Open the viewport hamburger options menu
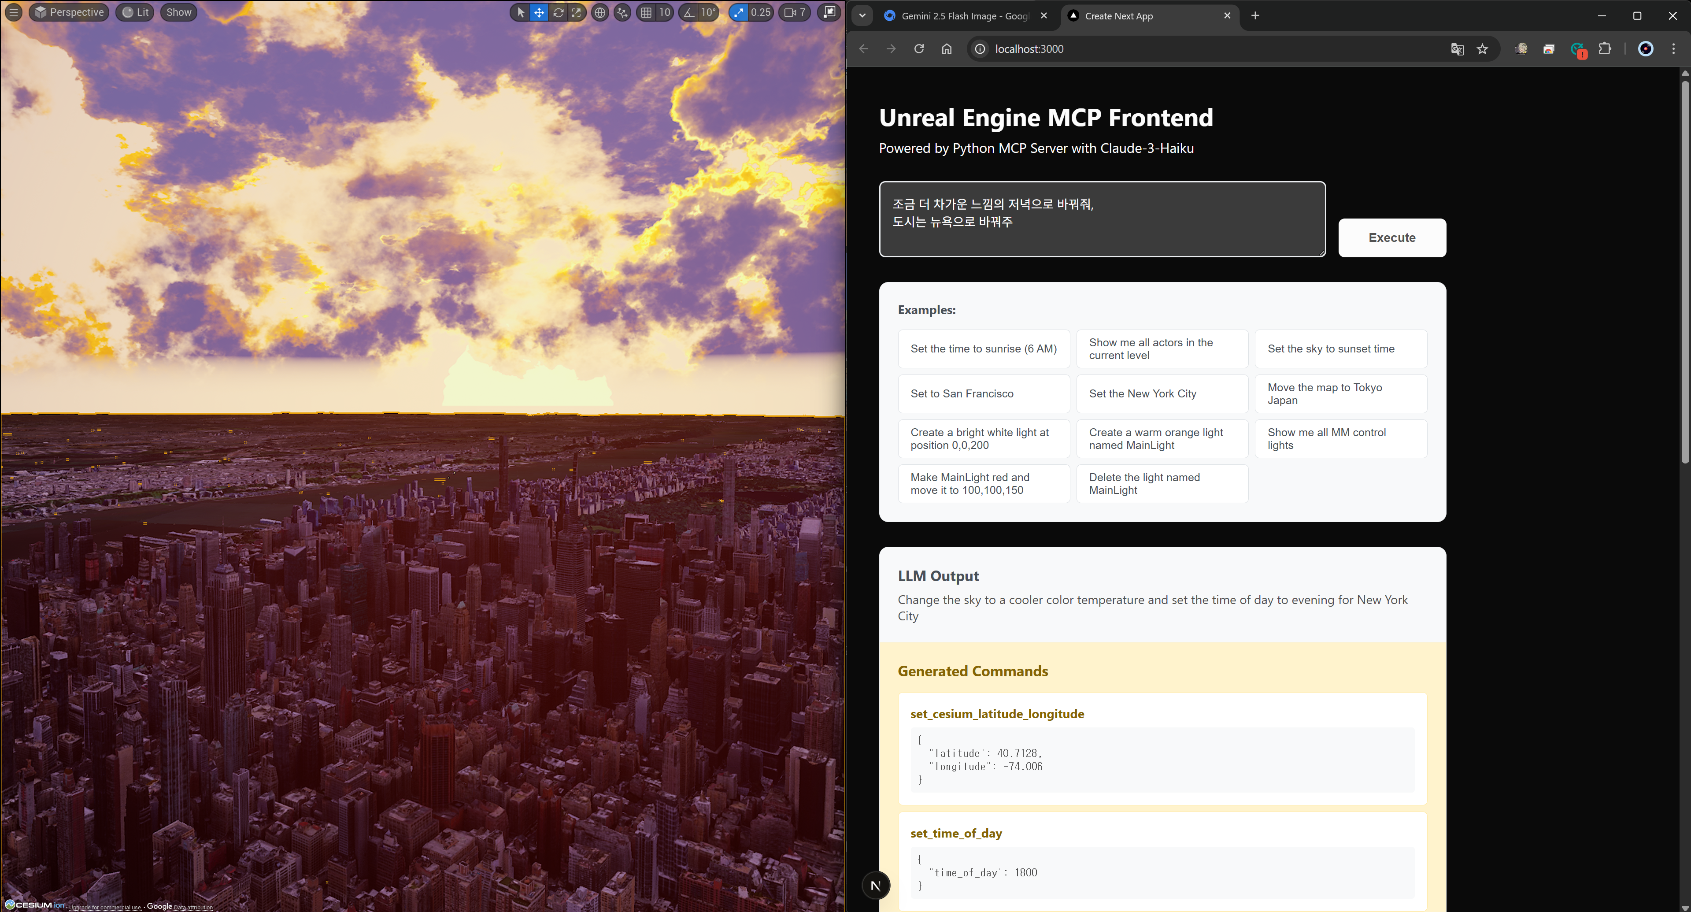1691x912 pixels. tap(13, 12)
